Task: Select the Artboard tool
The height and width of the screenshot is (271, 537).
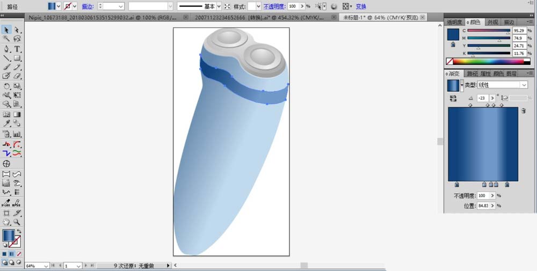Action: pyautogui.click(x=6, y=213)
